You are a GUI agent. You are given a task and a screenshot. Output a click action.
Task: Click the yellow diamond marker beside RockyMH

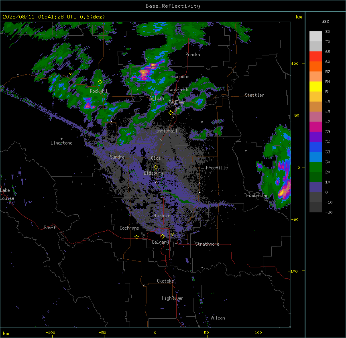100,82
